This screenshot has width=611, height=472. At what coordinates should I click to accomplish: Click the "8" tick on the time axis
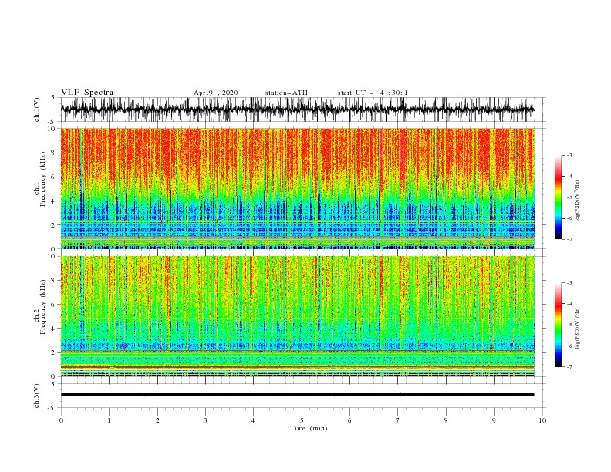tap(446, 420)
